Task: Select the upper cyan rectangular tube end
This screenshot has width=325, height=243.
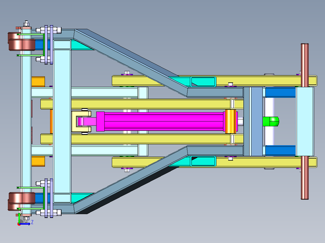Action: click(x=203, y=82)
